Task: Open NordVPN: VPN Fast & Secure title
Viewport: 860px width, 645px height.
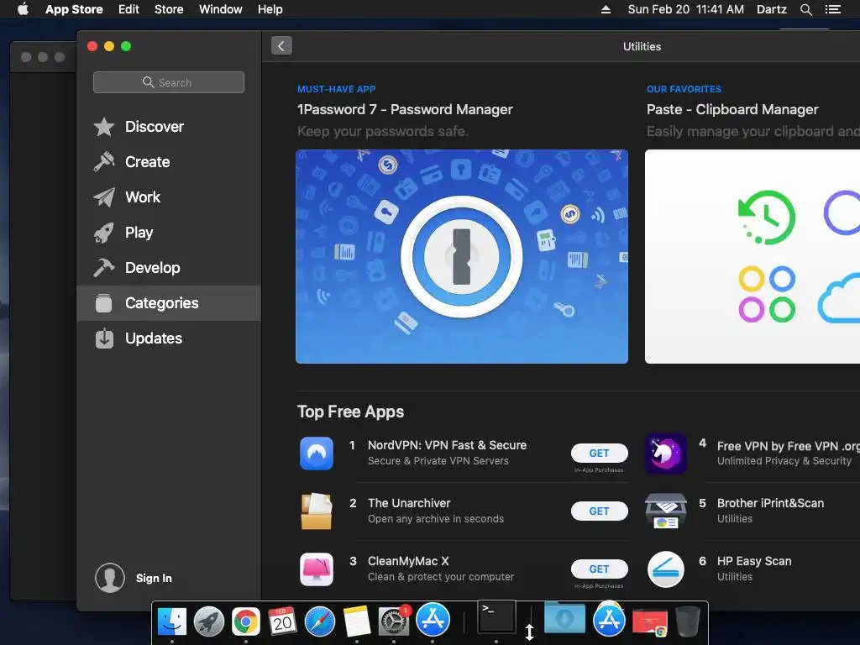Action: (x=447, y=445)
